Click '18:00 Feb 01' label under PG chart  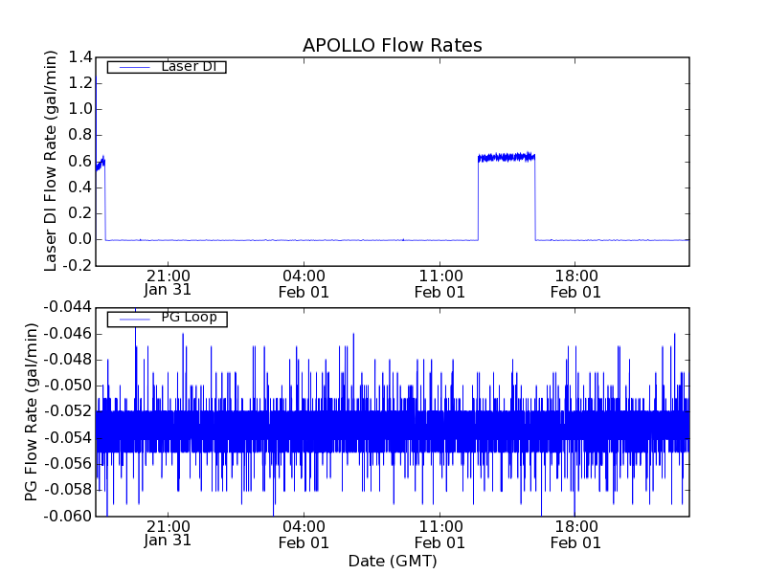pos(575,535)
